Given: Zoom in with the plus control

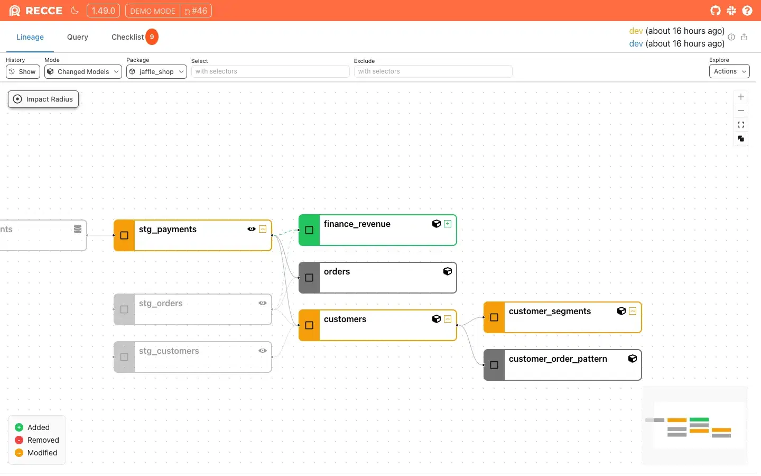Looking at the screenshot, I should click(x=741, y=97).
